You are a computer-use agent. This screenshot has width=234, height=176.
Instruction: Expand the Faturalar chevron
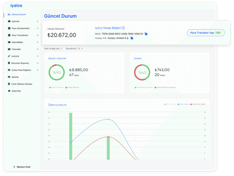click(x=37, y=49)
